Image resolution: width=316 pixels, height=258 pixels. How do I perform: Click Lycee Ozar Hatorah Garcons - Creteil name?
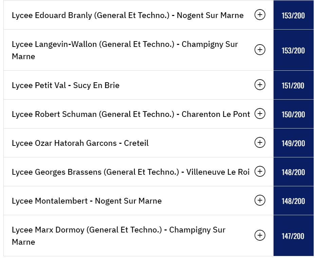point(80,143)
